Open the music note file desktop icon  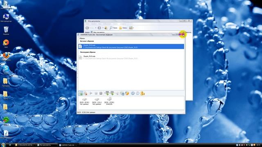pos(6,134)
